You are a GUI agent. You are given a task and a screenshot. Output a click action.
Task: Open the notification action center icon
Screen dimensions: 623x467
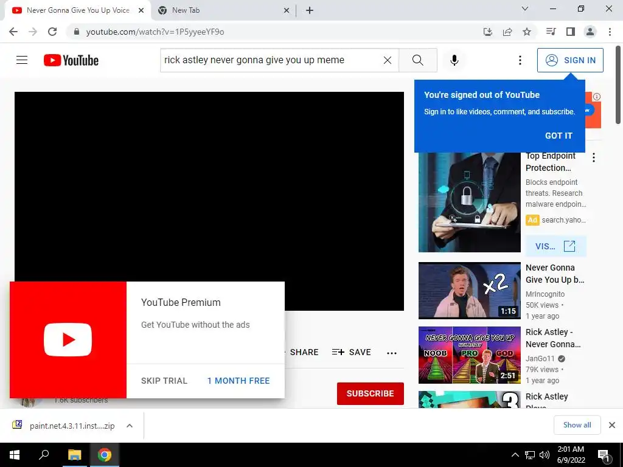pyautogui.click(x=604, y=455)
